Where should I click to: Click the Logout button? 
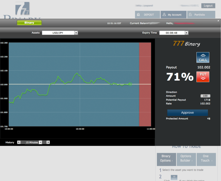[x=208, y=6]
